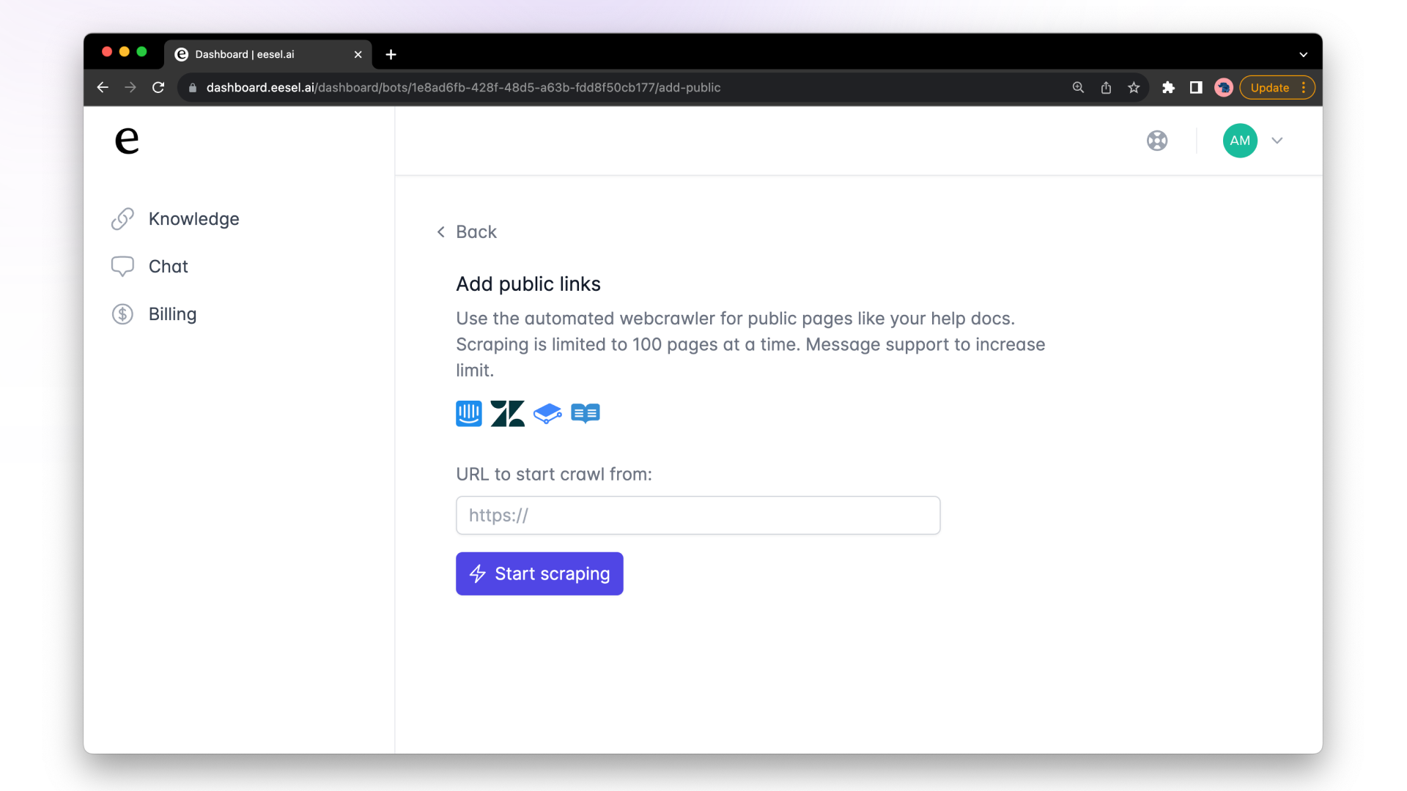Click the browser bookmark star icon
The height and width of the screenshot is (791, 1407).
[x=1135, y=88]
